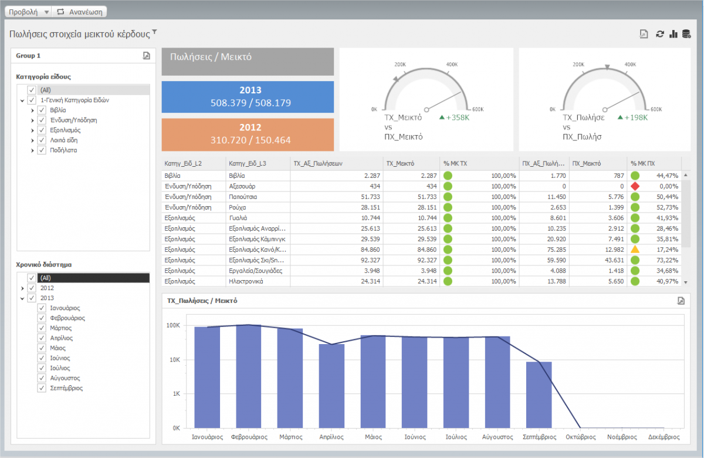Sort by the Κατηγ_Ειδ_L2 column header
Viewport: 704px width, 458px height.
coord(194,163)
